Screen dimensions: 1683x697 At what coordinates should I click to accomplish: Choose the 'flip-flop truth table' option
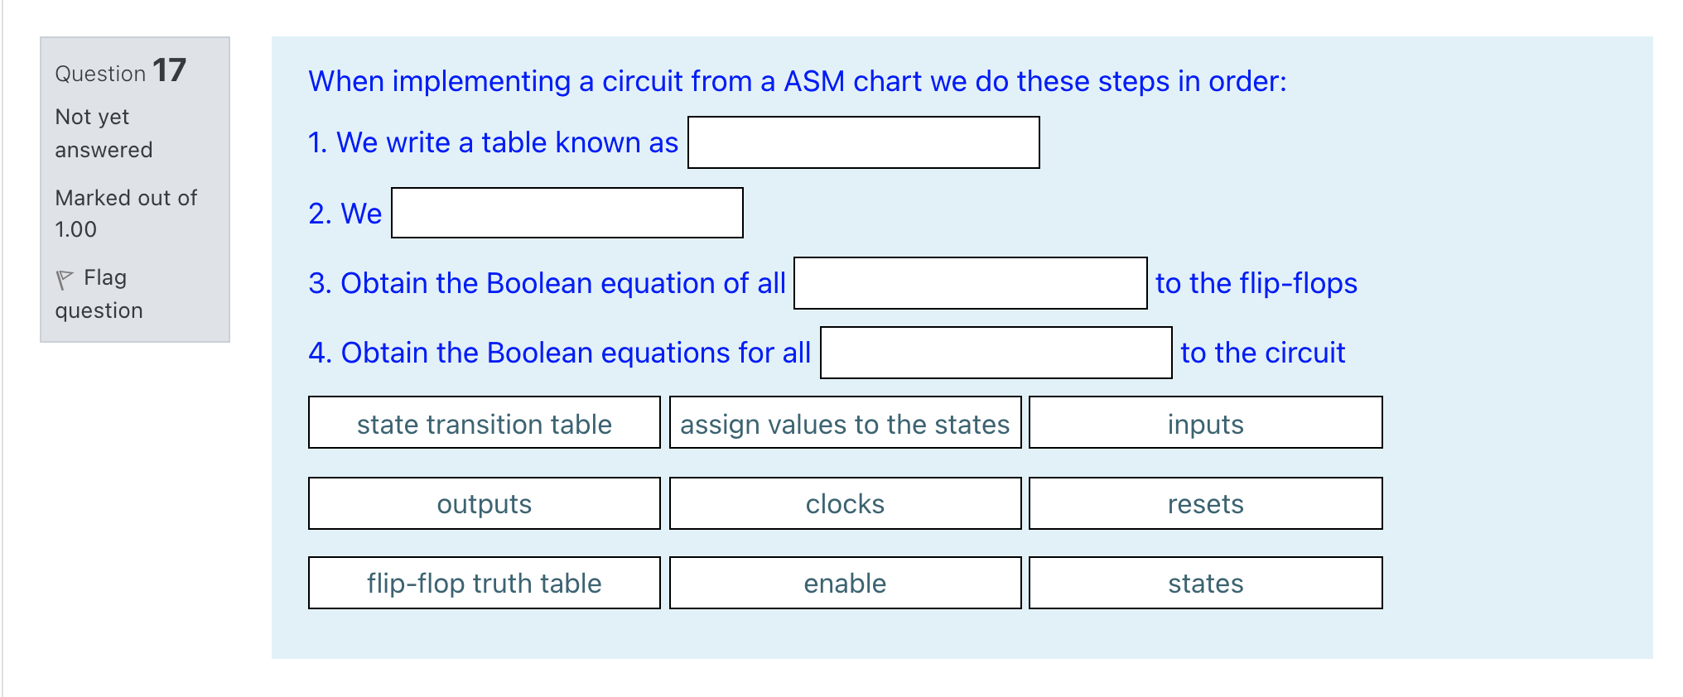(x=484, y=583)
